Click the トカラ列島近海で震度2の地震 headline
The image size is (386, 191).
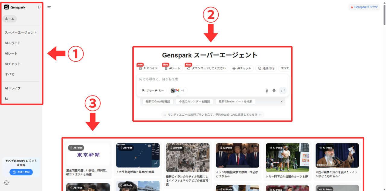(135, 172)
